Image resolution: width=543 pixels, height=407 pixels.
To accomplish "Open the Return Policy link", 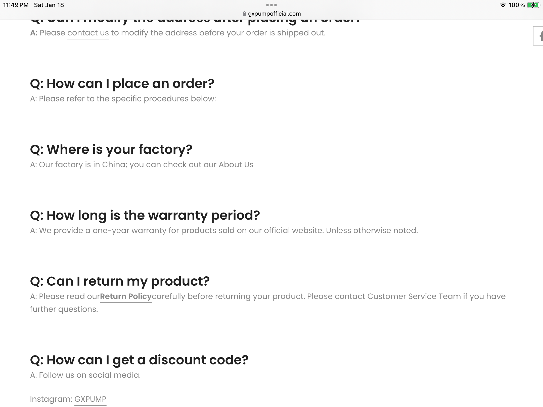I will pos(126,296).
